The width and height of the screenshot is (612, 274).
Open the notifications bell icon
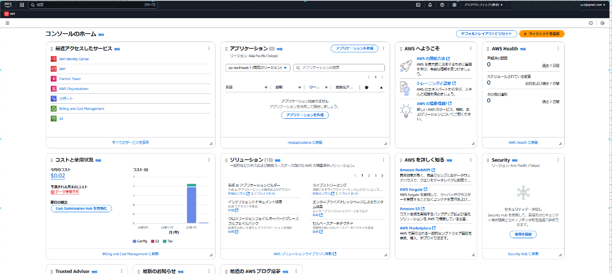click(430, 5)
